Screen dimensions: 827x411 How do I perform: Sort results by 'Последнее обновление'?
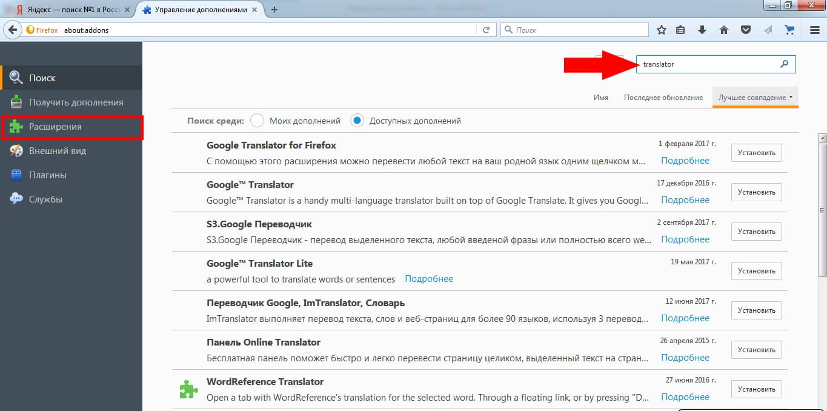click(663, 98)
